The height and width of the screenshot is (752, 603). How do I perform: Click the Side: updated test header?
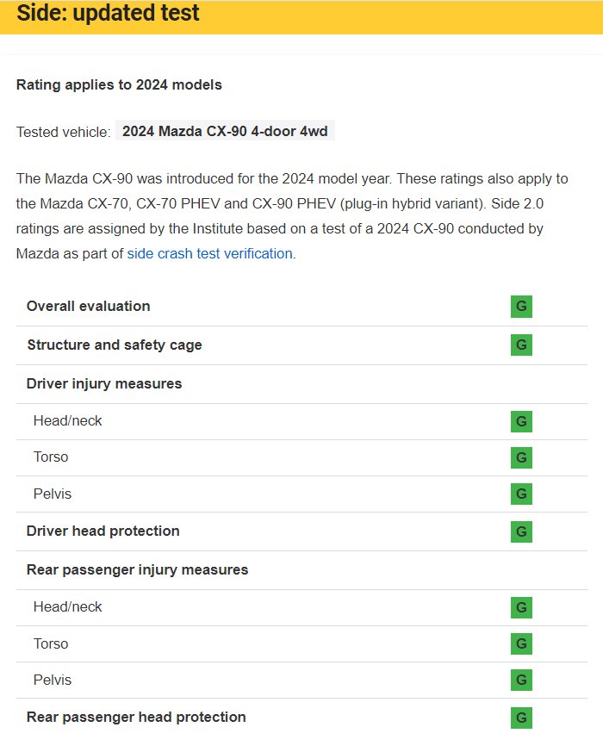[109, 14]
